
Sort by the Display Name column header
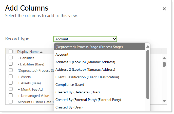tap(28, 52)
